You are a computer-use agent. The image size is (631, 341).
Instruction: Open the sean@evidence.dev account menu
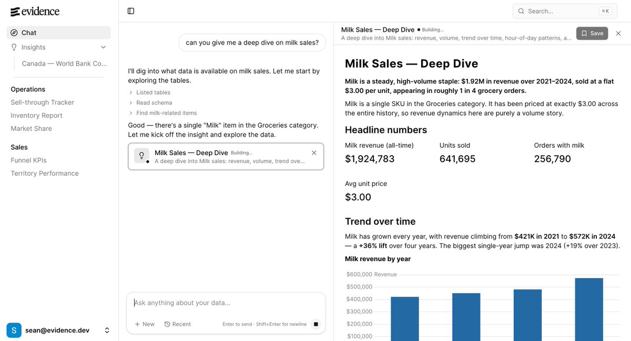(x=59, y=330)
